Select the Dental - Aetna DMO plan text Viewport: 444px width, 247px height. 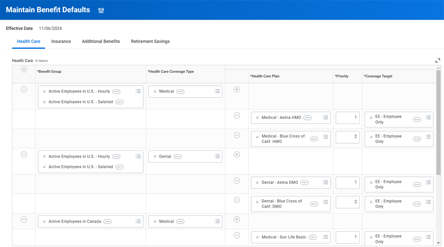(x=280, y=183)
